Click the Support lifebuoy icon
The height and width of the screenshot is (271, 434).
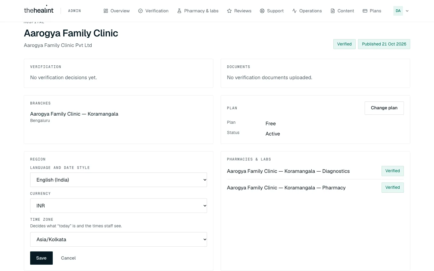262,11
